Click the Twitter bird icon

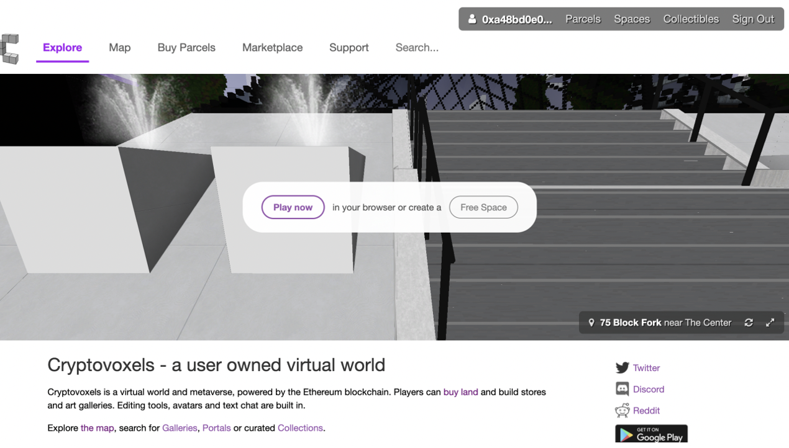tap(622, 368)
